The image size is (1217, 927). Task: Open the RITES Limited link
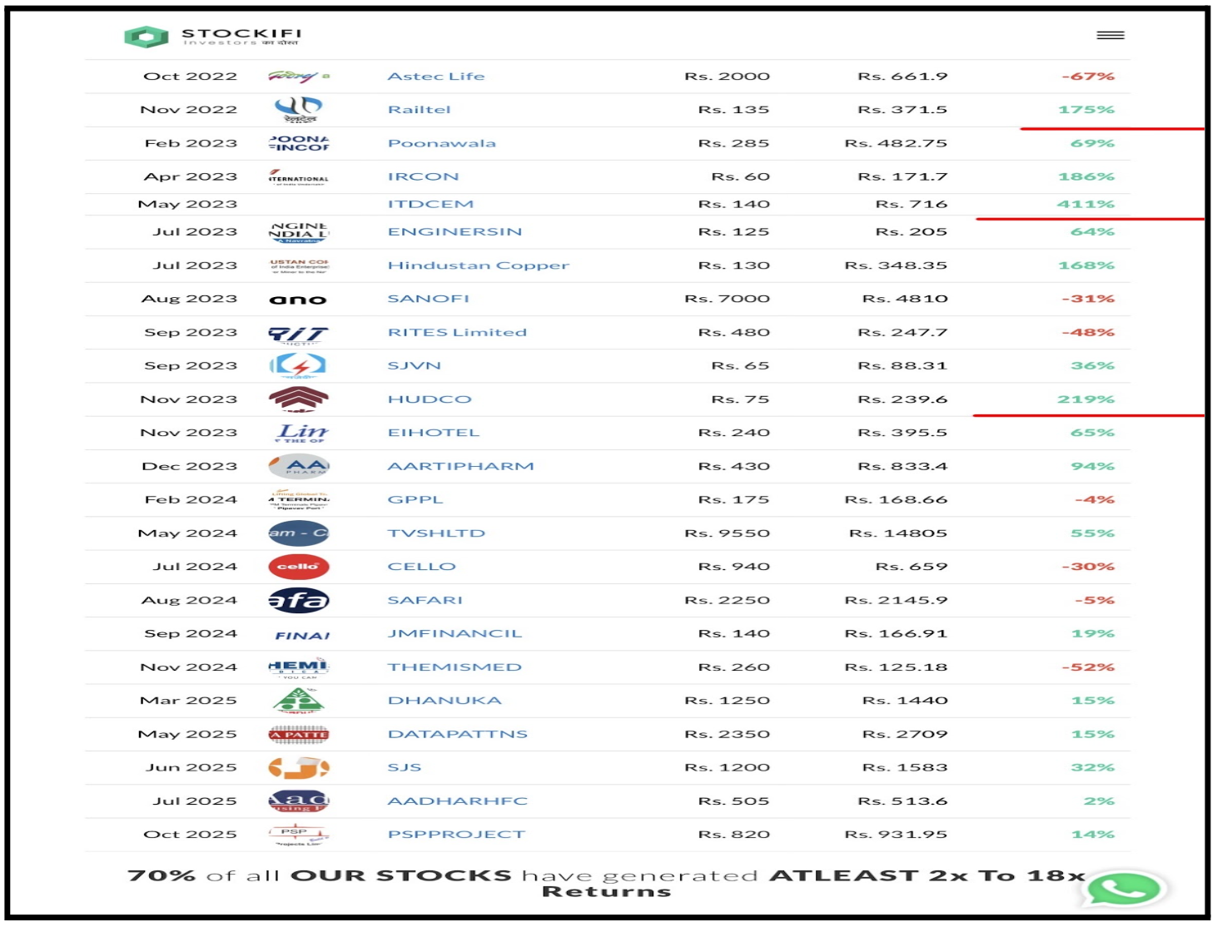click(x=458, y=332)
